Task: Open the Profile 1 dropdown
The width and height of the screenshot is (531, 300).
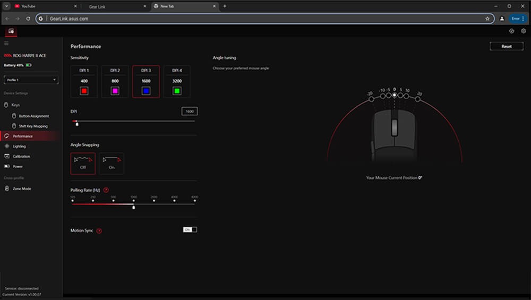Action: pos(31,80)
